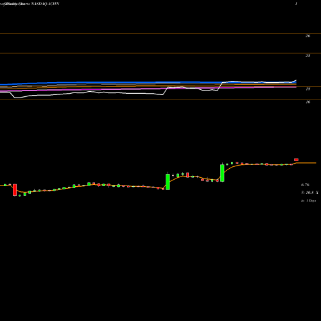Screen dimensions: 321x321
Task: Click the "23" price axis label
Action: [308, 56]
